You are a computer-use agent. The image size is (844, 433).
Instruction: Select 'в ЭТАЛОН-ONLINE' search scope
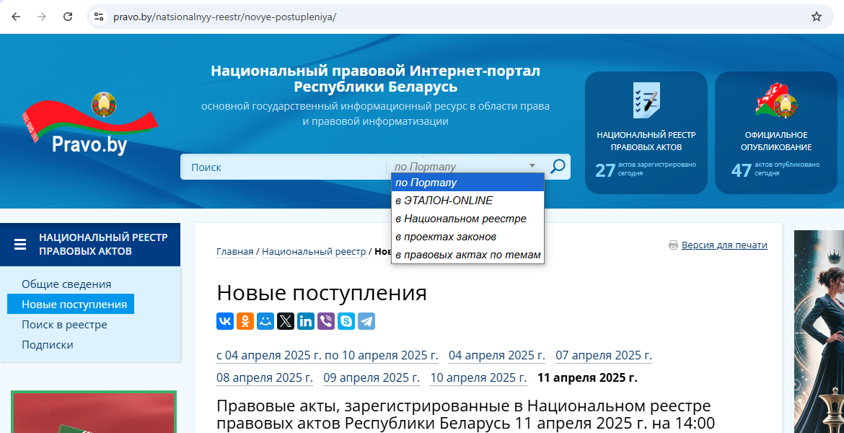[444, 201]
